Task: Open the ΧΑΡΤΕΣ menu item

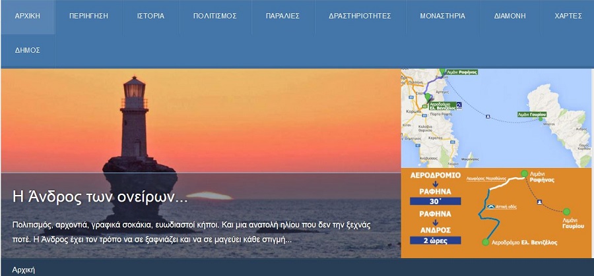Action: (x=568, y=16)
